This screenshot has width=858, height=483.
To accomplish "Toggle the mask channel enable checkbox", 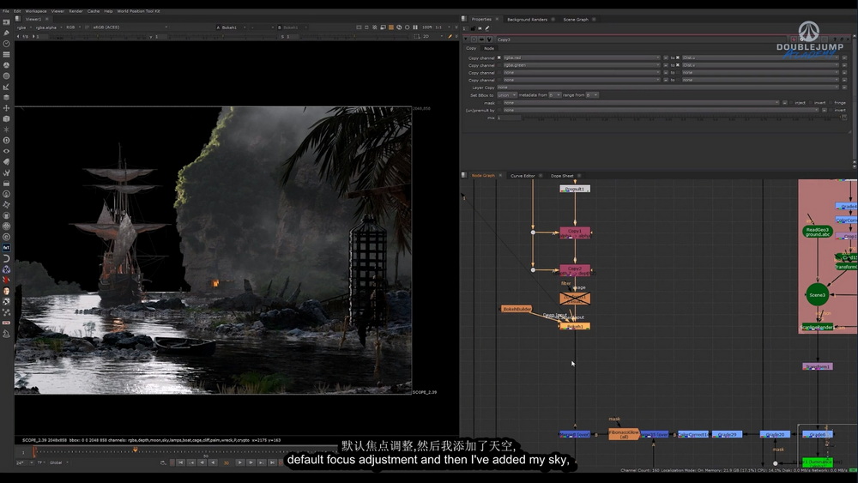I will [x=499, y=103].
